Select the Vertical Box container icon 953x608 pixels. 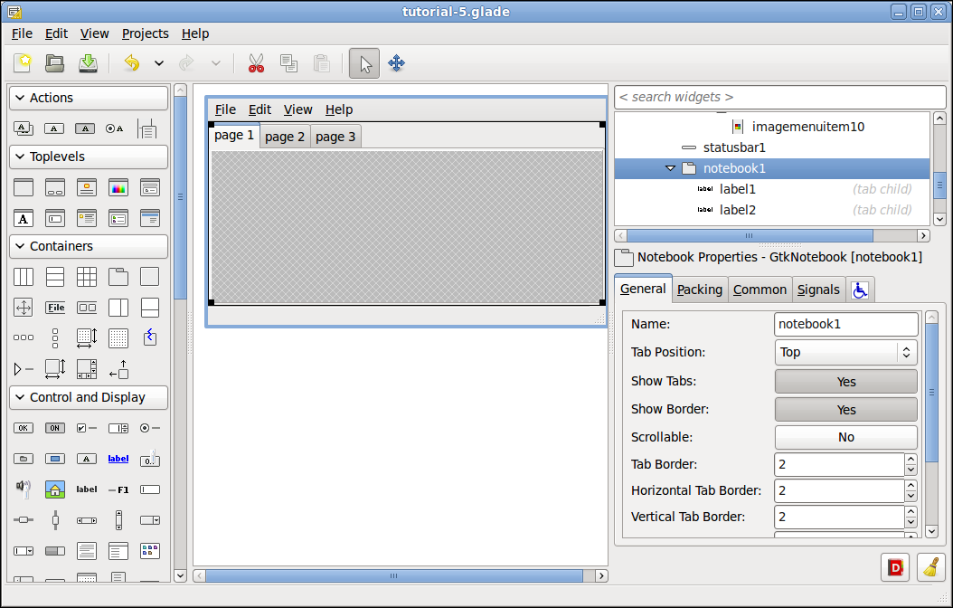point(54,277)
